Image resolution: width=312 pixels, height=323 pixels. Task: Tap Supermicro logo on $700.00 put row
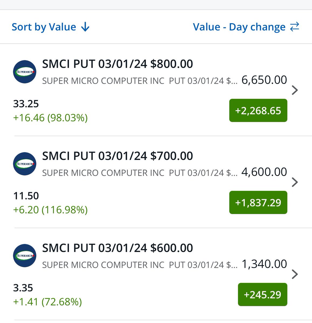tap(25, 164)
